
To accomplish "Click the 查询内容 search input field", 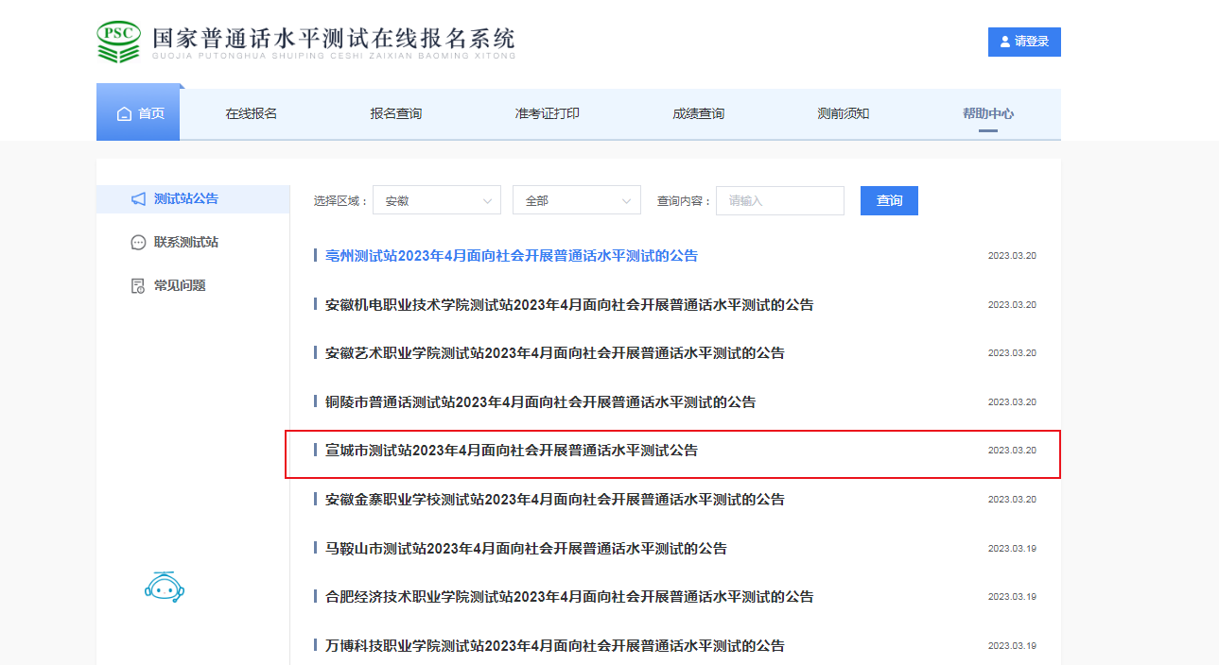I will (779, 200).
